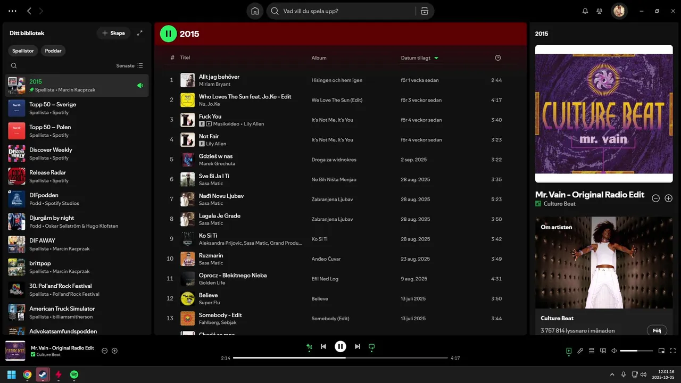
Task: Open the notifications bell
Action: pos(585,11)
